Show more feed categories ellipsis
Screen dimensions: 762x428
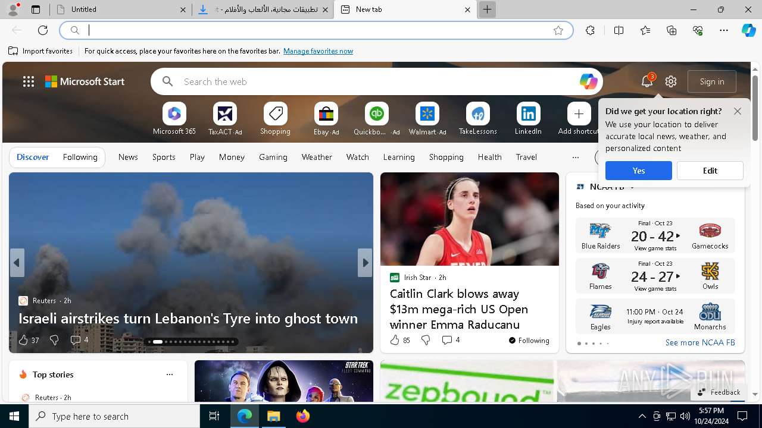575,158
